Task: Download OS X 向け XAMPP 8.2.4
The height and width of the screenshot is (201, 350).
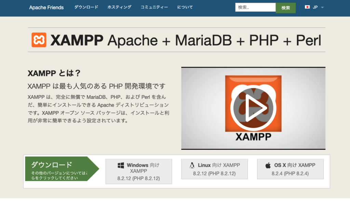Action: click(290, 169)
